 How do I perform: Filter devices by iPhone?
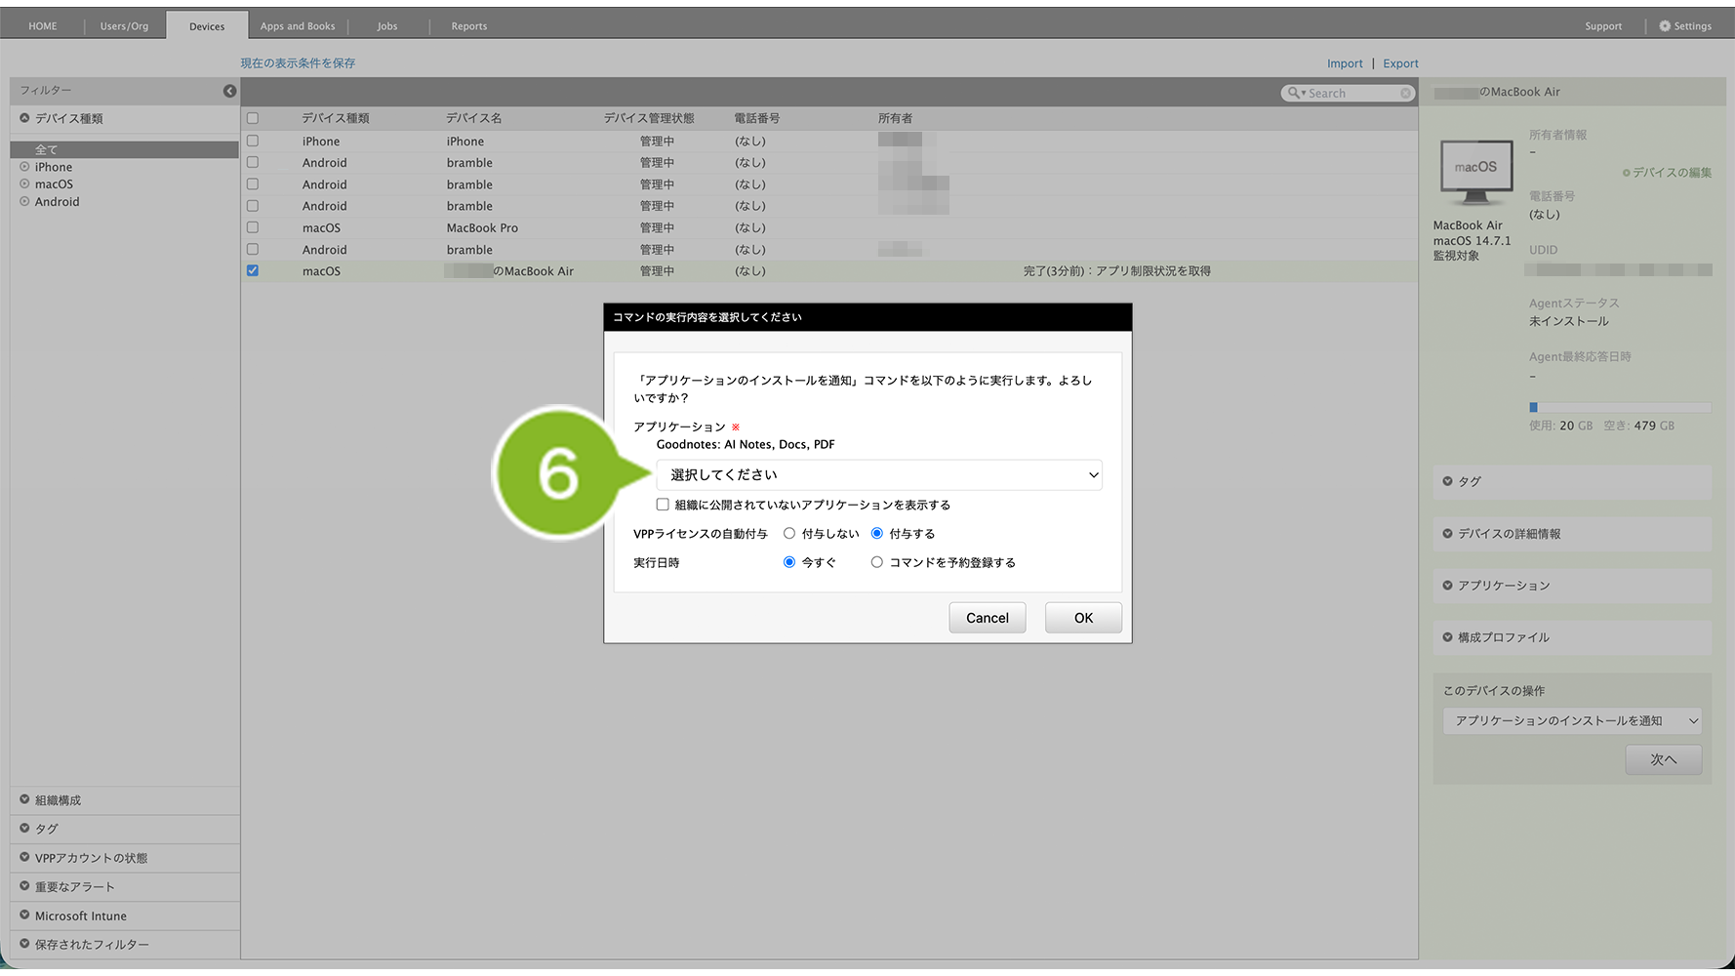[54, 167]
